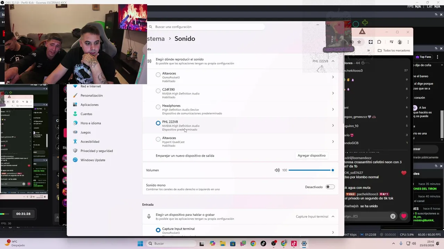
Task: Click the emoji icon in chat input
Action: coord(393,216)
